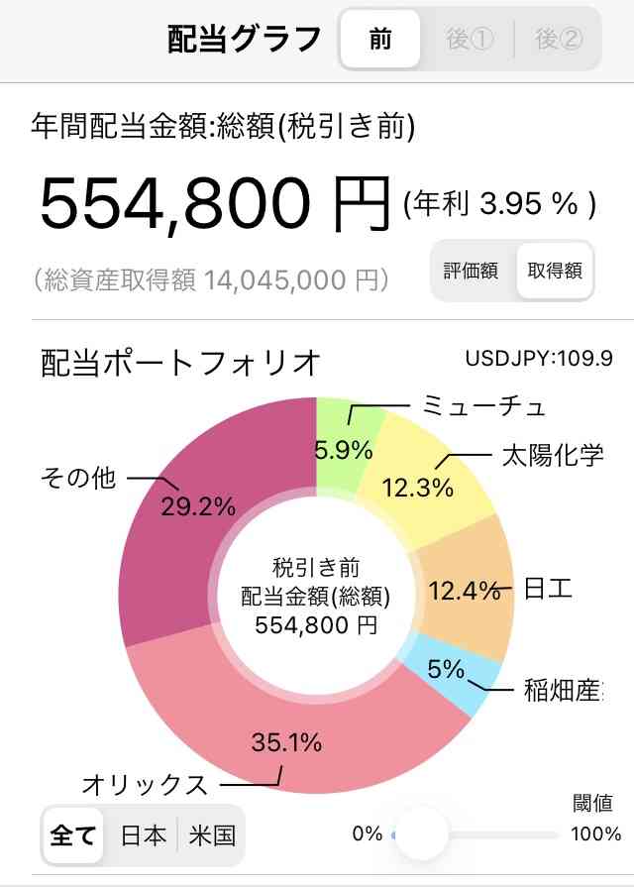Filter portfolio to 日本 stocks

click(143, 835)
